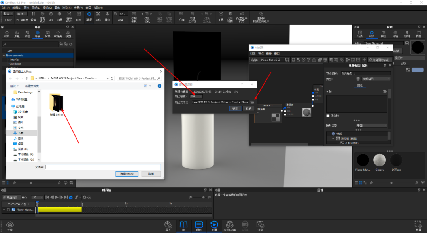Open 颜色 colors tab in library panel
This screenshot has width=427, height=233.
pos(17,34)
